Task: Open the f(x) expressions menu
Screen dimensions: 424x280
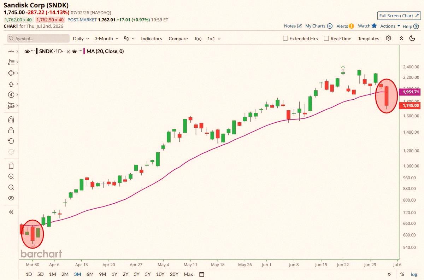Action: point(198,39)
